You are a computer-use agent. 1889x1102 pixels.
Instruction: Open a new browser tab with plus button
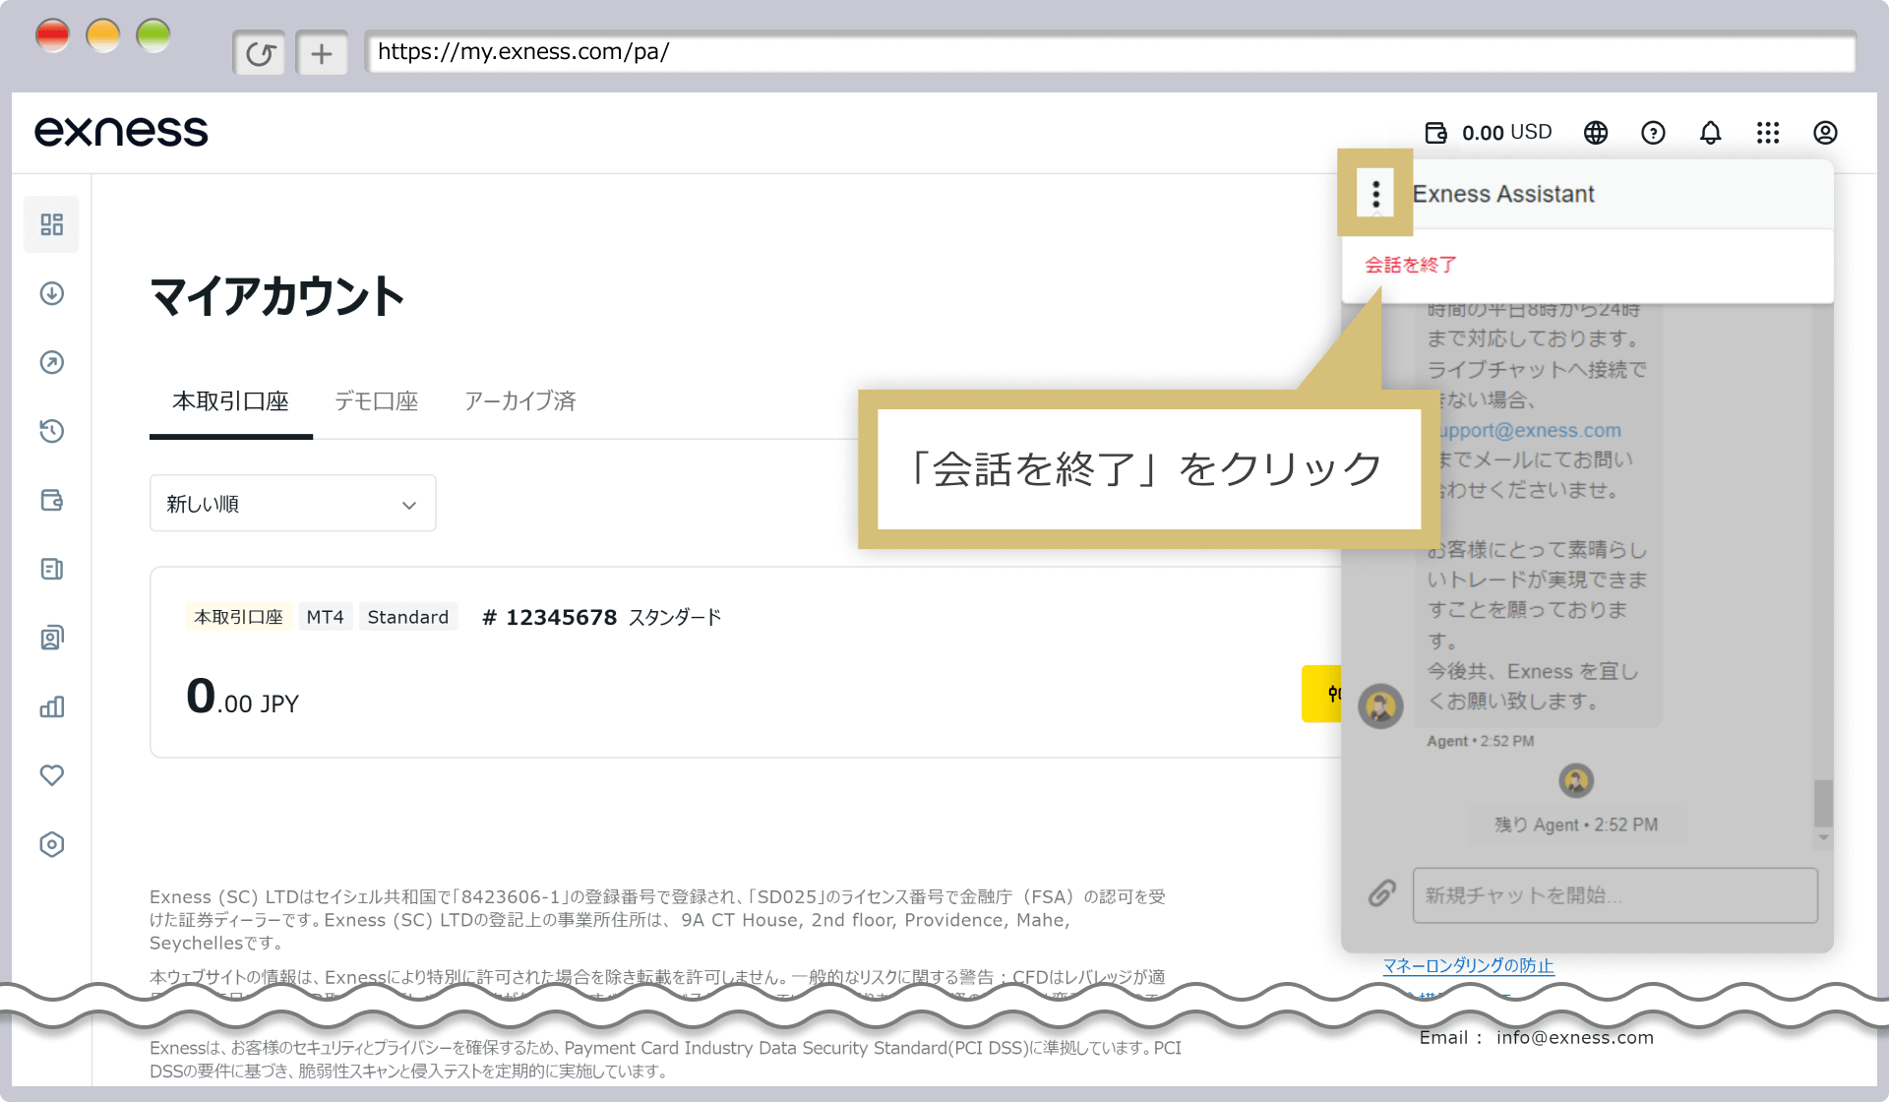tap(322, 53)
